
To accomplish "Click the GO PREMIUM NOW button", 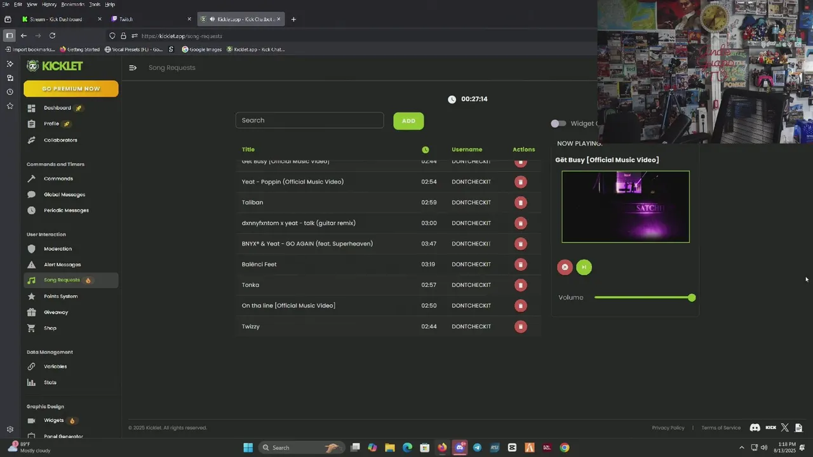I will [x=71, y=89].
